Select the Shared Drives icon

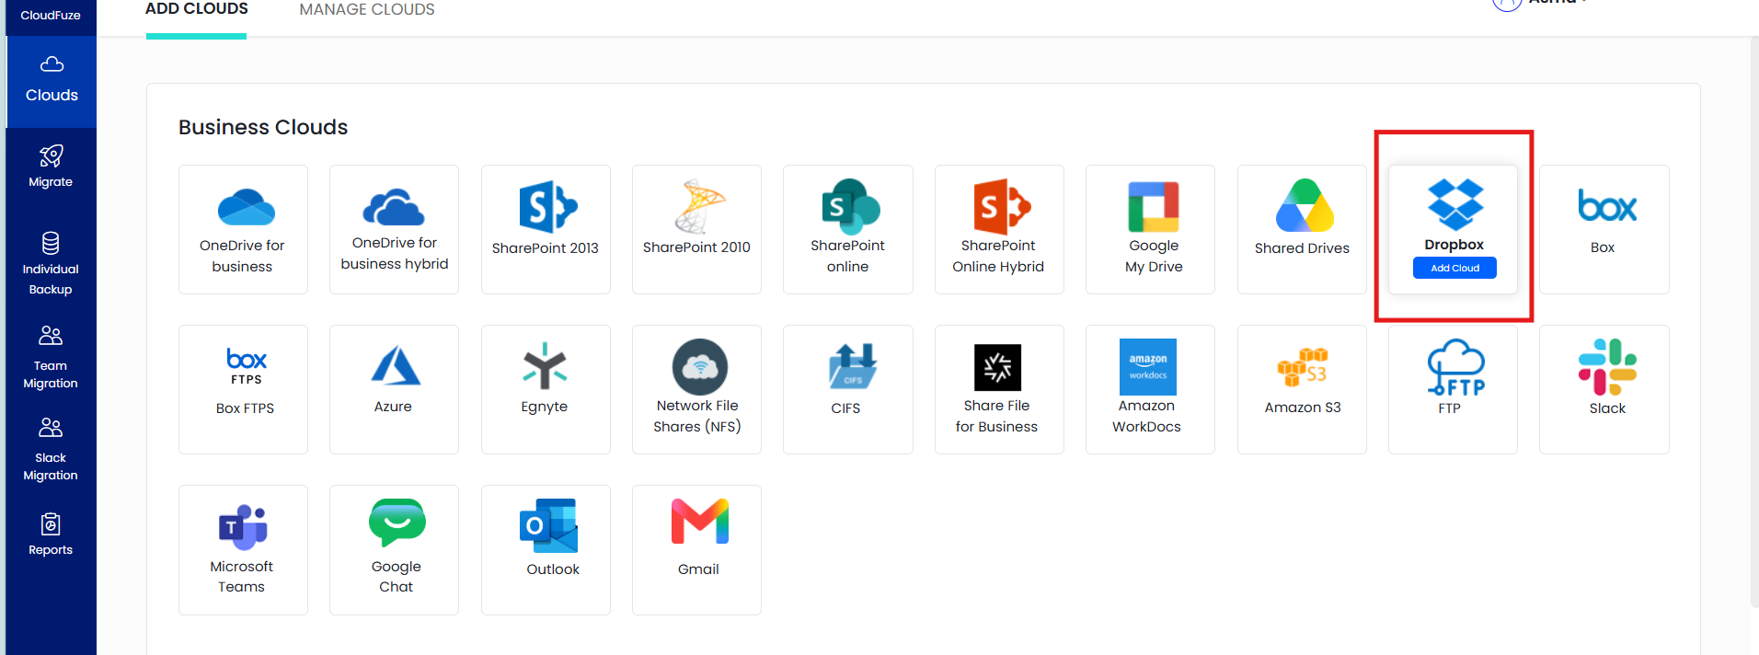(1305, 206)
